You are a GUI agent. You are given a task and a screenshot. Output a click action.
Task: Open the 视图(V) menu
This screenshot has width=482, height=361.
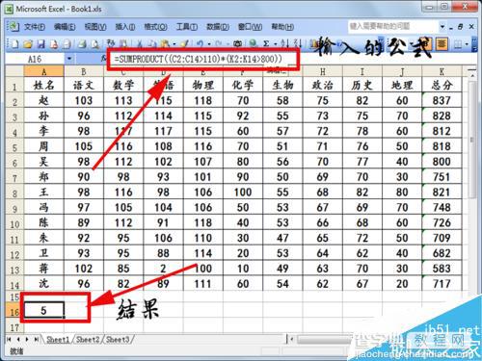(95, 27)
